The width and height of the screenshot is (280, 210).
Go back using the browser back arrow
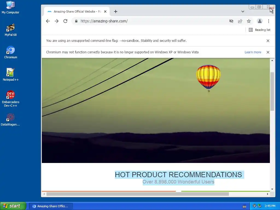pos(48,21)
